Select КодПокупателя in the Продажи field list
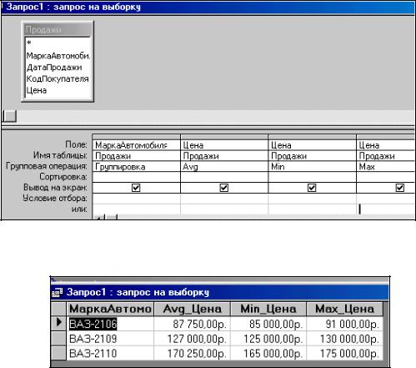 coord(58,78)
